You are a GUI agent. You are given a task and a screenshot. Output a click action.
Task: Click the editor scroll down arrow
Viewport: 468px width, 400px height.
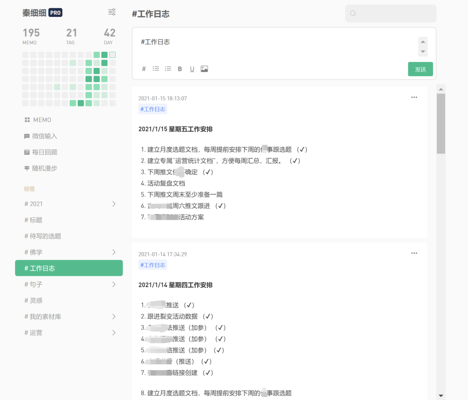pos(422,51)
